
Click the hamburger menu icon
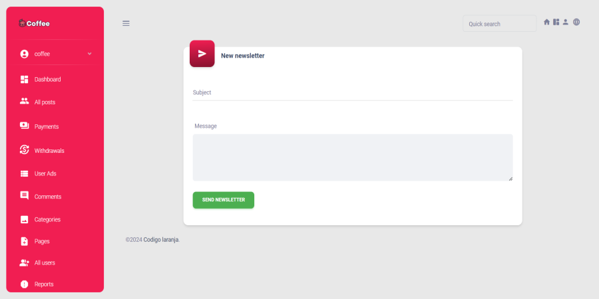[126, 23]
